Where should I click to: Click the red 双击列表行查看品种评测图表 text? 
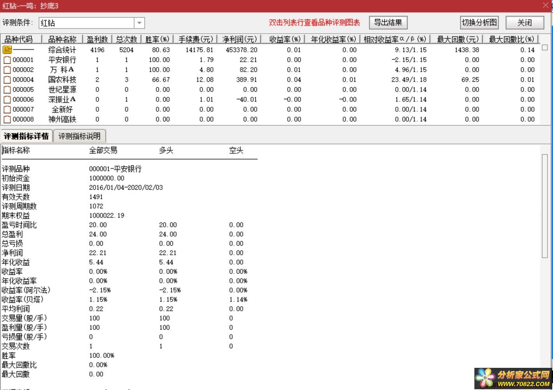coord(313,23)
